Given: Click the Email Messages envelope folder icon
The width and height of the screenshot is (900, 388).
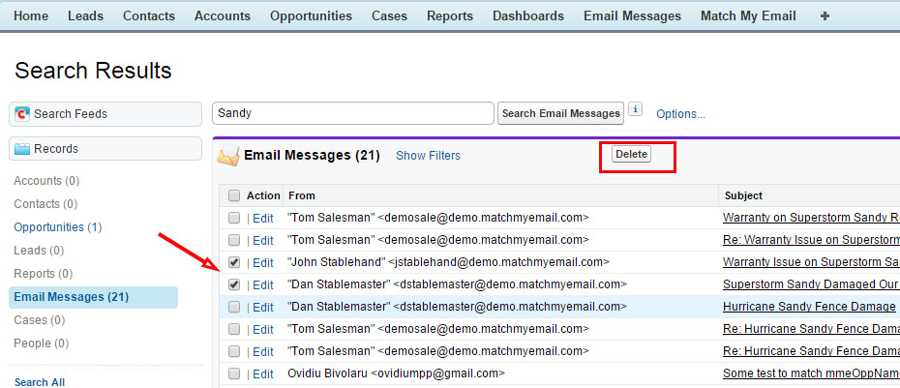Looking at the screenshot, I should click(228, 156).
